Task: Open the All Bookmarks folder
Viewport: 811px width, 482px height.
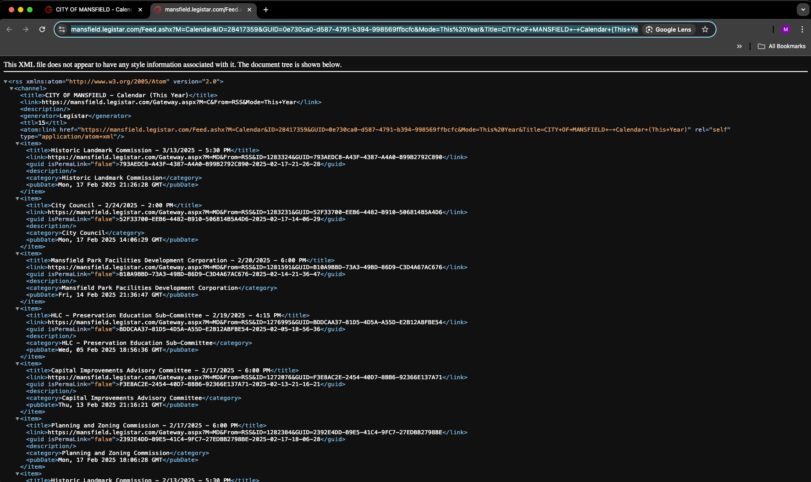Action: 782,46
